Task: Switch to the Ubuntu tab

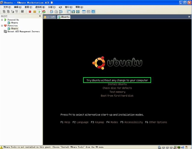Action: [x=64, y=17]
